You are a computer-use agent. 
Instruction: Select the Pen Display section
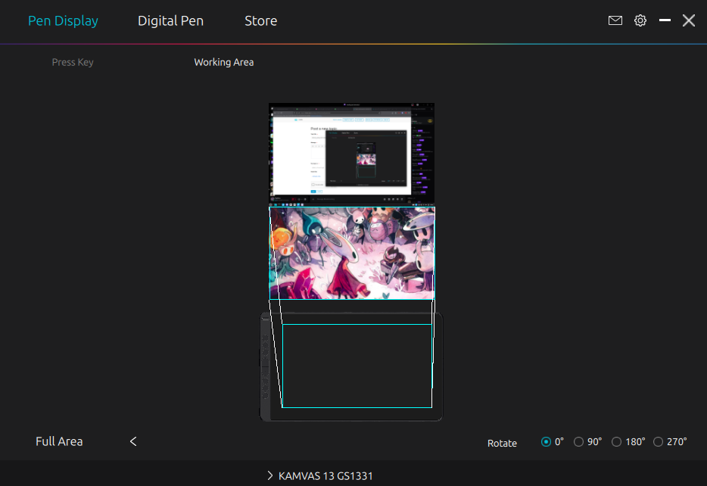tap(63, 20)
